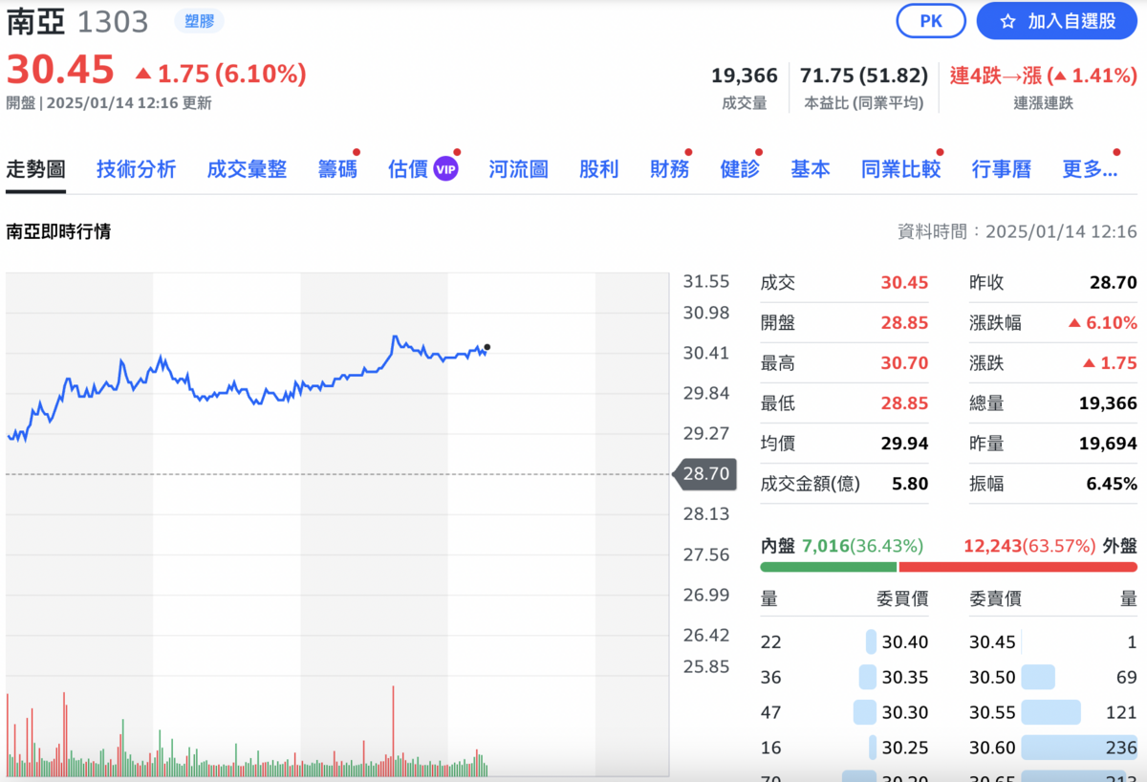Click the ask price 30.55 row
The width and height of the screenshot is (1147, 782).
(1053, 713)
